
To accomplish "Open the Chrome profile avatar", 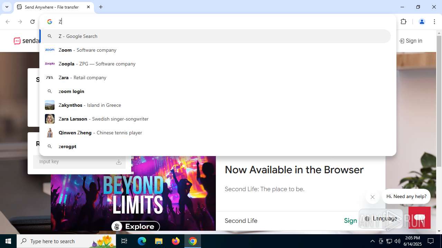I will [422, 22].
